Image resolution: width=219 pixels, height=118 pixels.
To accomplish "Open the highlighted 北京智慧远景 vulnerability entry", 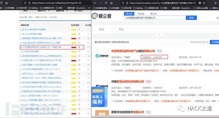I will pyautogui.click(x=52, y=47).
